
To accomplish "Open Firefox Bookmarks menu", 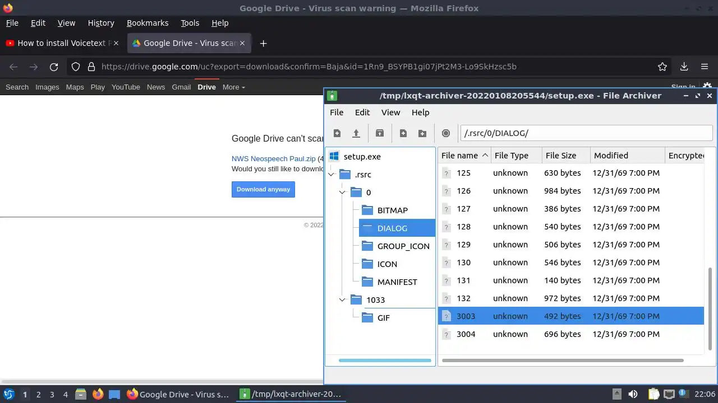I will pos(148,23).
